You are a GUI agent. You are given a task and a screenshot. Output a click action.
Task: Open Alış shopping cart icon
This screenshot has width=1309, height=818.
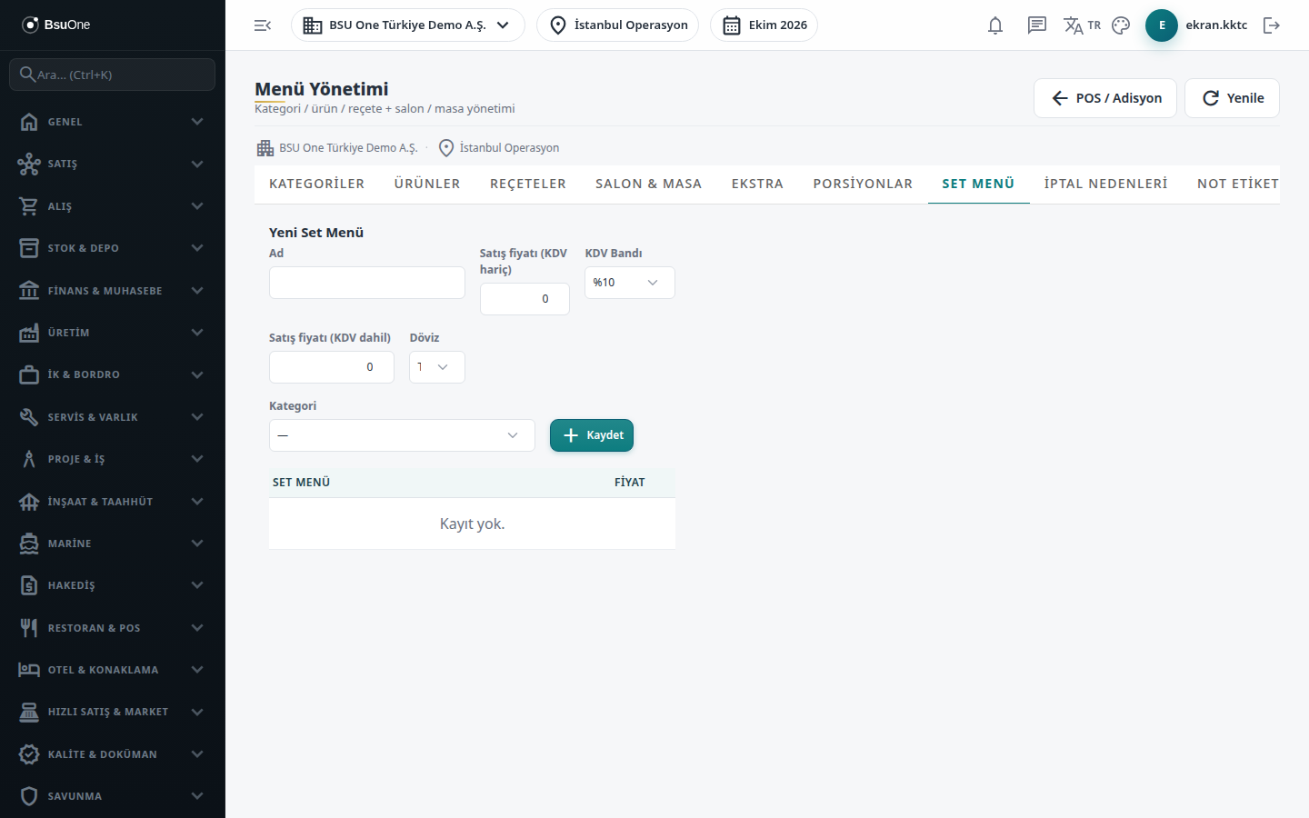point(29,206)
